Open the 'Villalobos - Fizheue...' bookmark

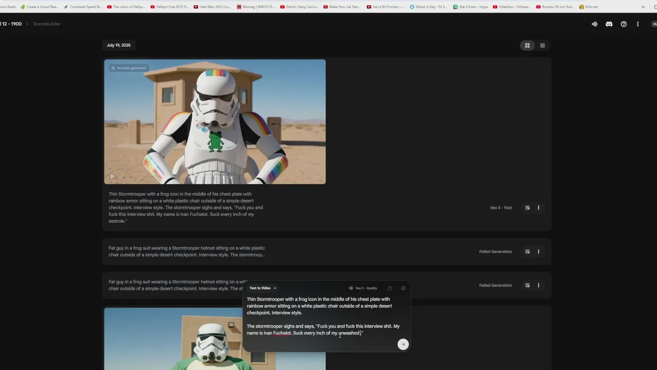(512, 7)
